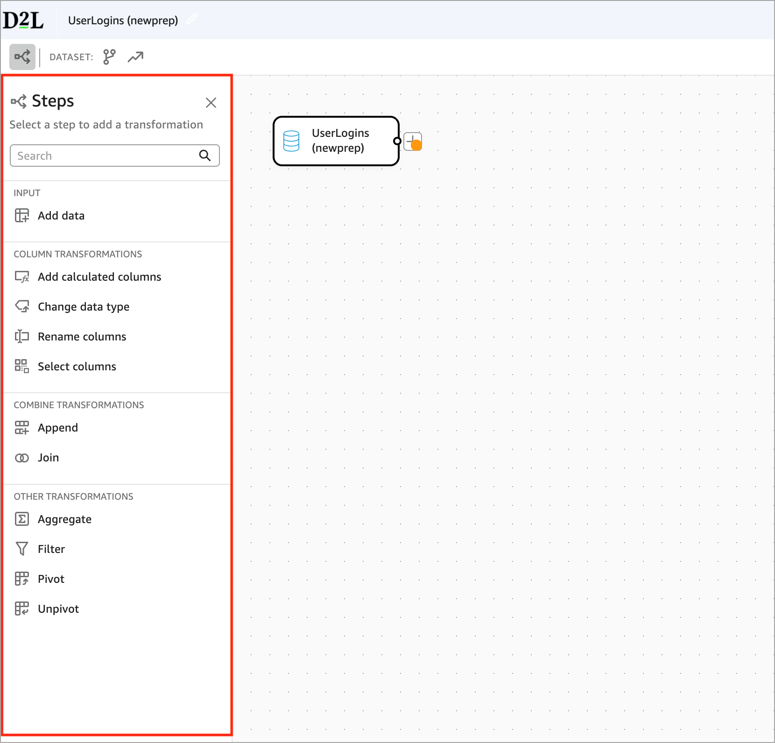Pick the Rename columns transformation
The width and height of the screenshot is (775, 743).
(82, 336)
